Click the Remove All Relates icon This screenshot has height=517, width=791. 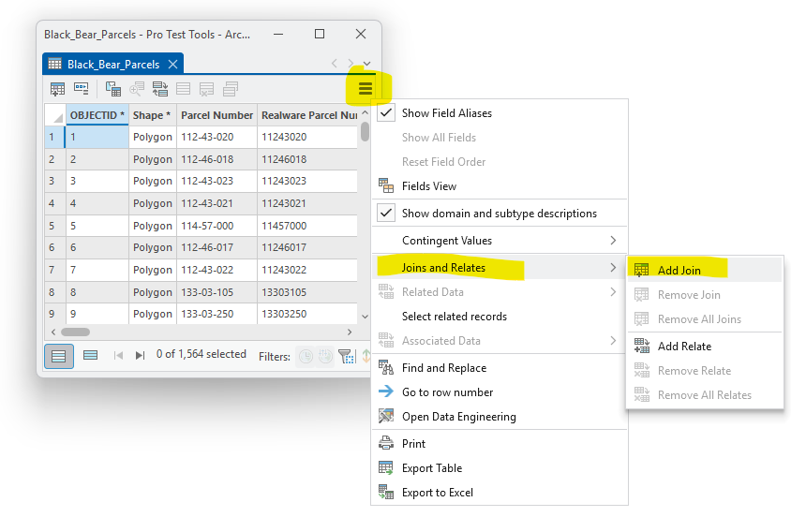tap(642, 394)
